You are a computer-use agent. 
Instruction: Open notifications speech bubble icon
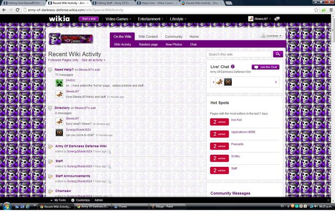[277, 19]
